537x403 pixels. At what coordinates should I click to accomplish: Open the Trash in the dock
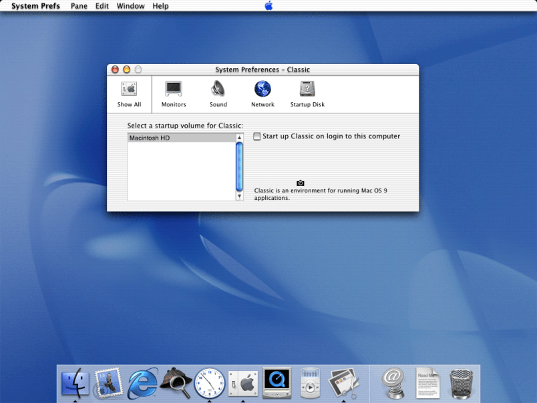click(461, 383)
